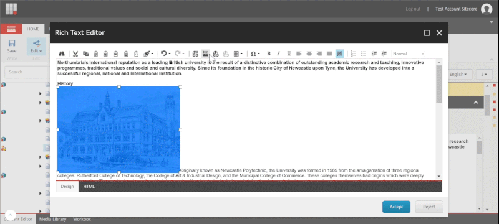
Task: Redo the undone edit
Action: (x=178, y=54)
